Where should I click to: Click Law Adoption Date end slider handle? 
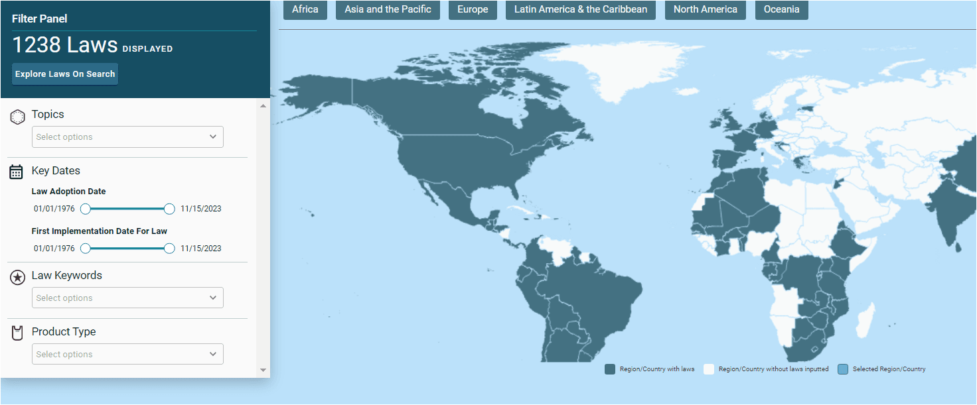tap(169, 209)
